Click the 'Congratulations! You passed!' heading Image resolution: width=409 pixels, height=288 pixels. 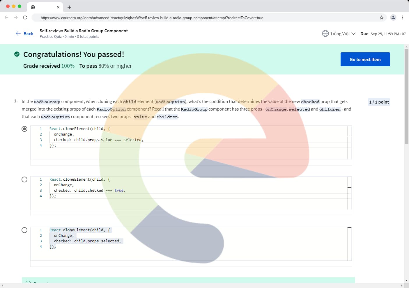[74, 54]
